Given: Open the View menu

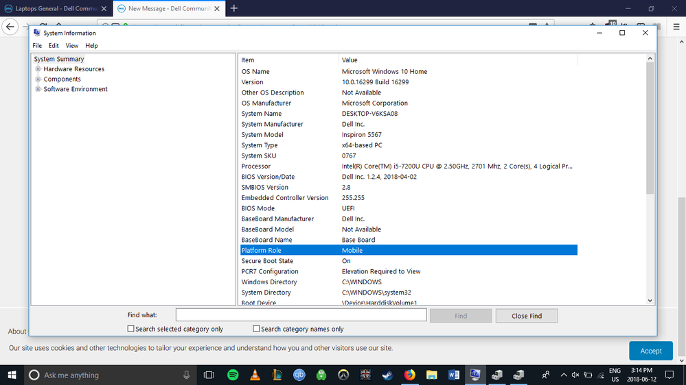Looking at the screenshot, I should (x=71, y=45).
